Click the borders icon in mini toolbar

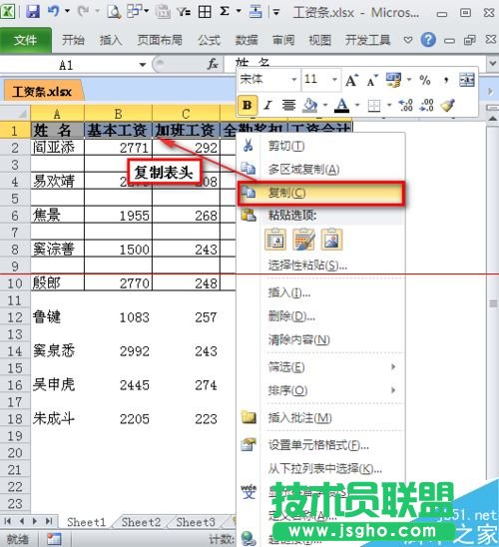(x=374, y=105)
